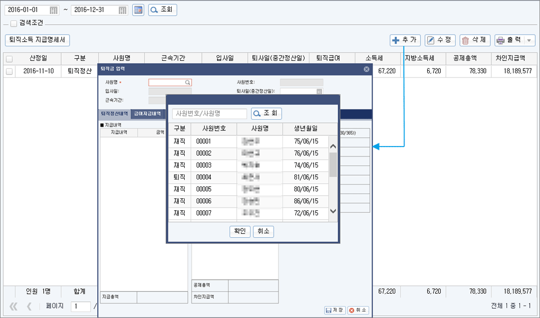Select employee row 00001
540x318 pixels.
pyautogui.click(x=248, y=142)
